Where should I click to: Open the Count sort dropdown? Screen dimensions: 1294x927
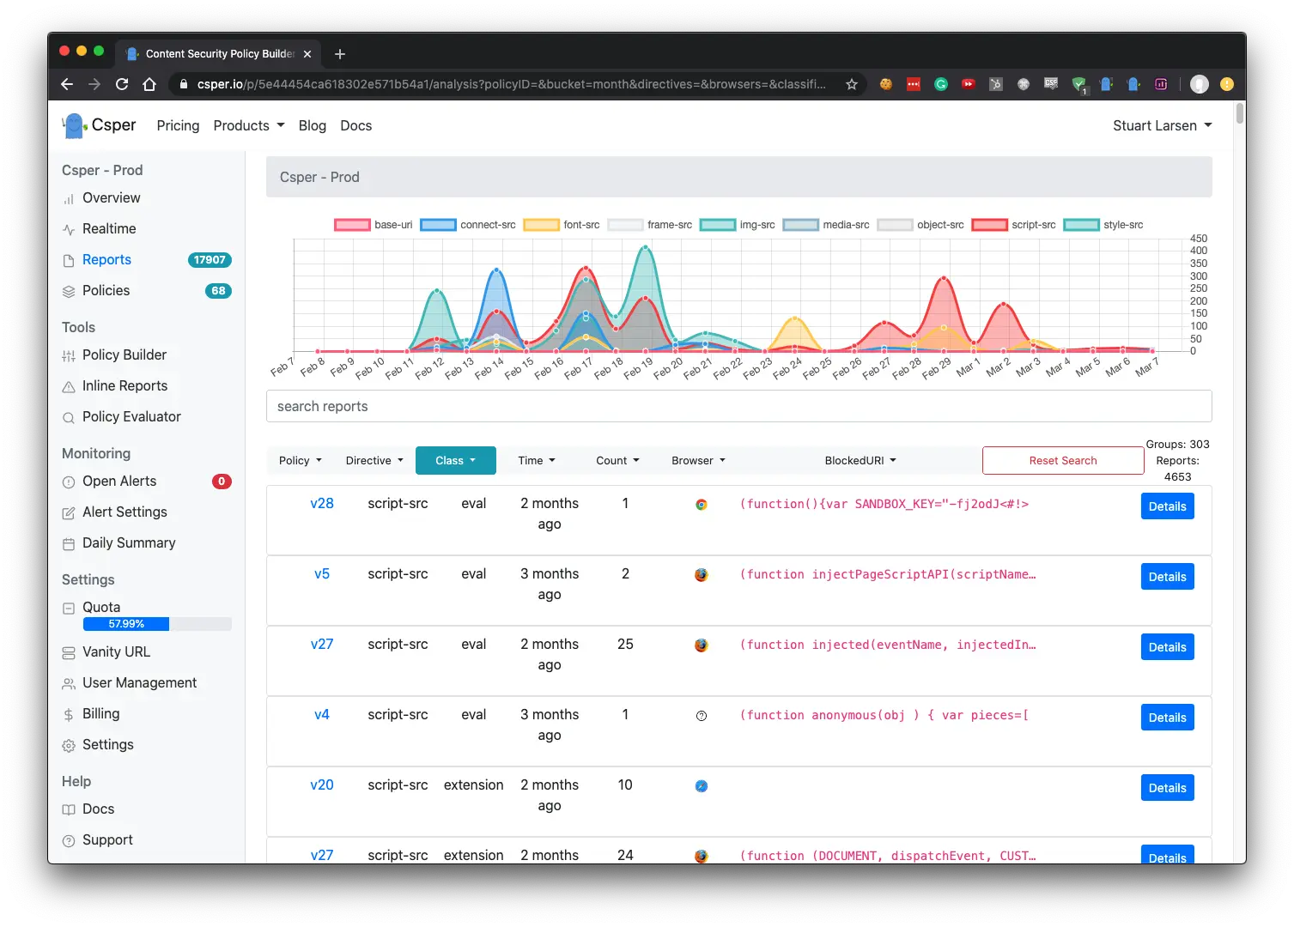[618, 461]
